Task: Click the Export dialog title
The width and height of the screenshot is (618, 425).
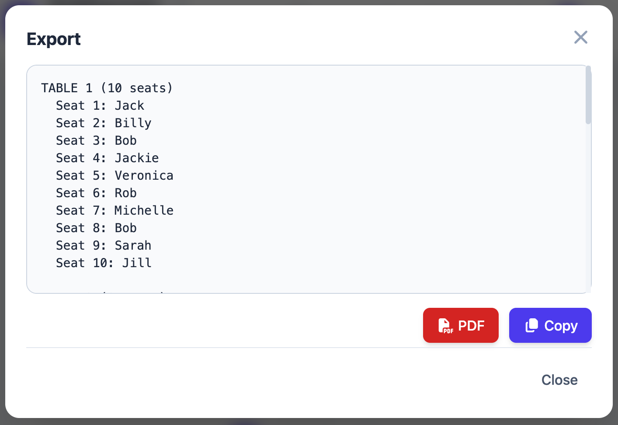Action: [54, 39]
